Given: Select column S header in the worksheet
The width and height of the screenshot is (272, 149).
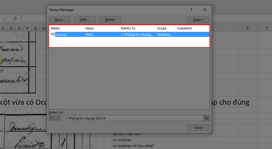Looking at the screenshot, I should (248, 28).
